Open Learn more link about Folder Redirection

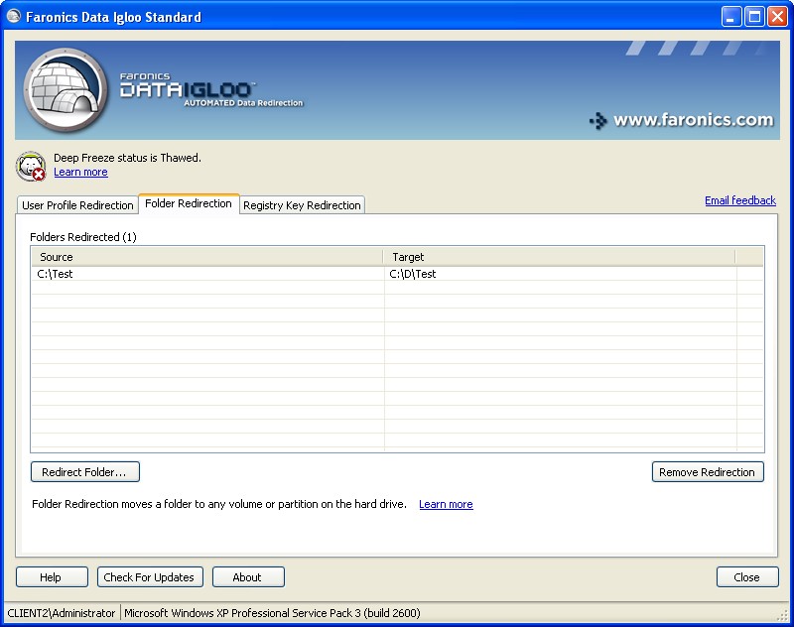click(x=446, y=504)
